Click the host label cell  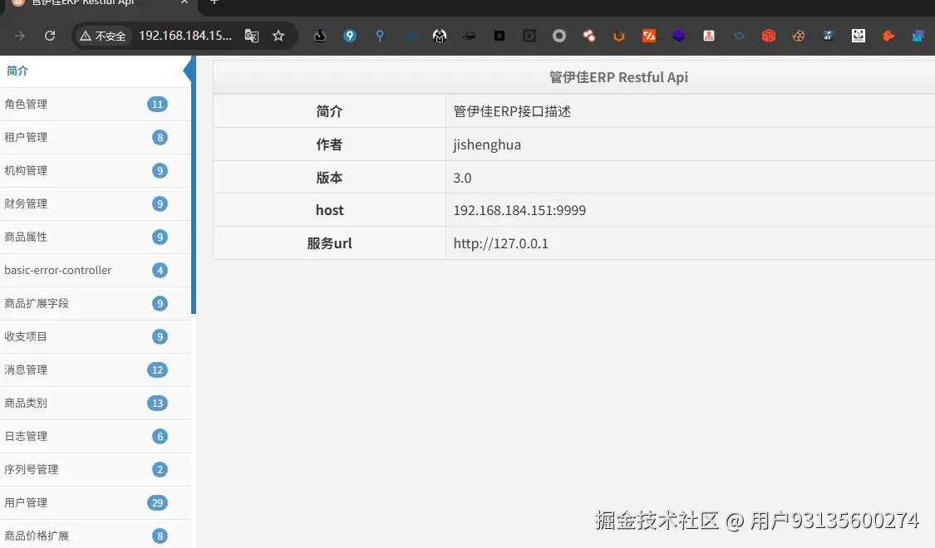coord(329,210)
